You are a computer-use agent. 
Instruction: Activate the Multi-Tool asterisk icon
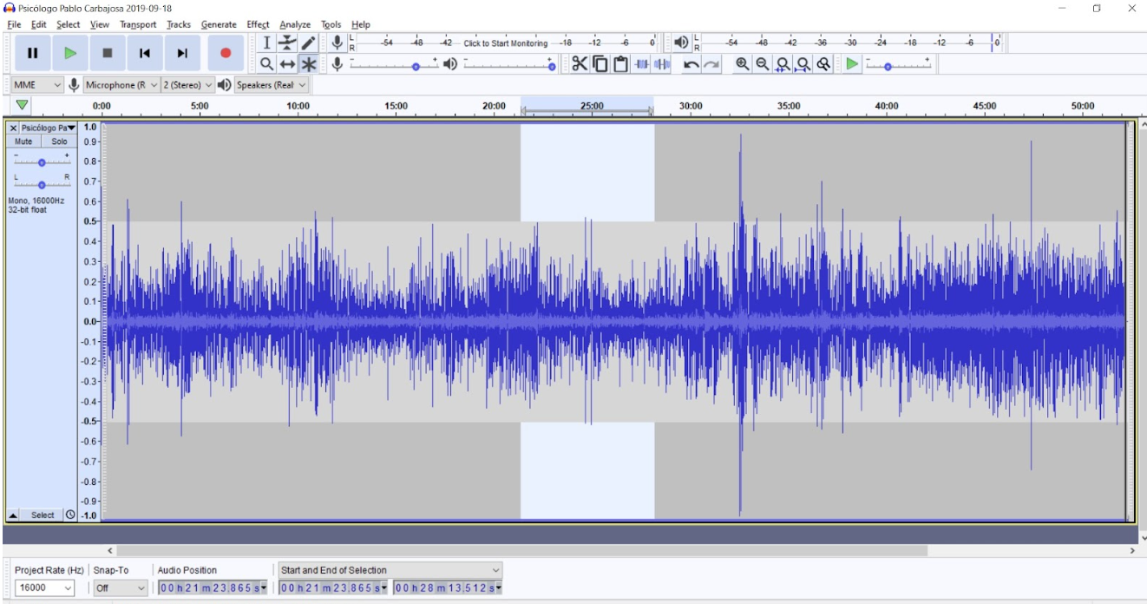(309, 63)
